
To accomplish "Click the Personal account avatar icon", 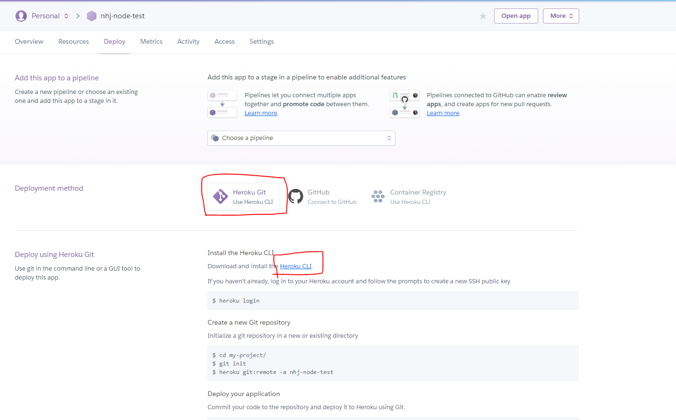I will (21, 16).
